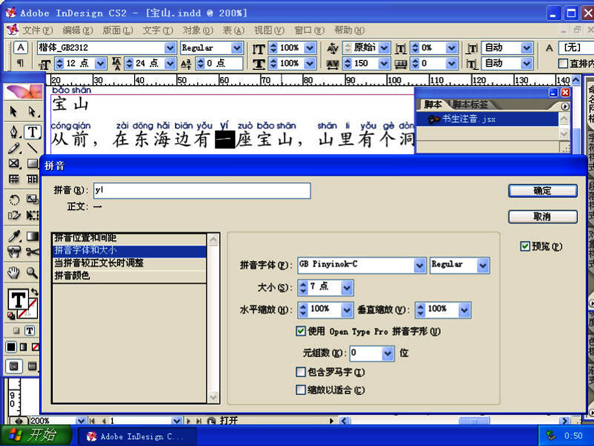Open the 文字 menu
This screenshot has width=594, height=446.
point(158,30)
